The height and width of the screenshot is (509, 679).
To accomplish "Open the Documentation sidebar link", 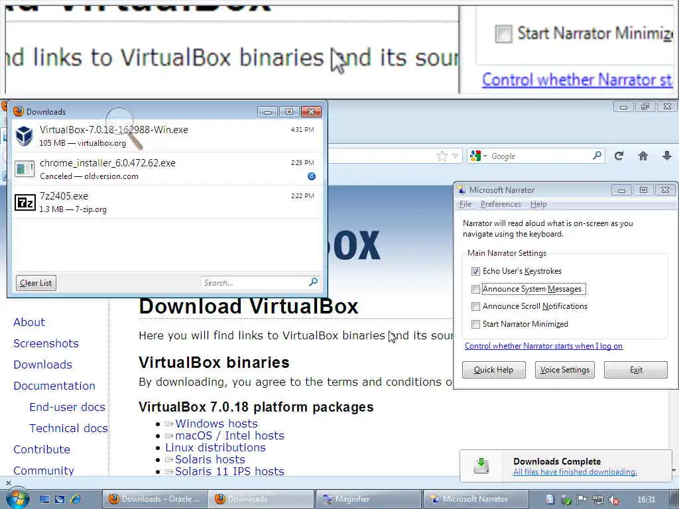I will (x=54, y=386).
